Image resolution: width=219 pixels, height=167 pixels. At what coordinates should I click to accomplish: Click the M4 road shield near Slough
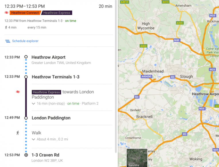[173, 77]
